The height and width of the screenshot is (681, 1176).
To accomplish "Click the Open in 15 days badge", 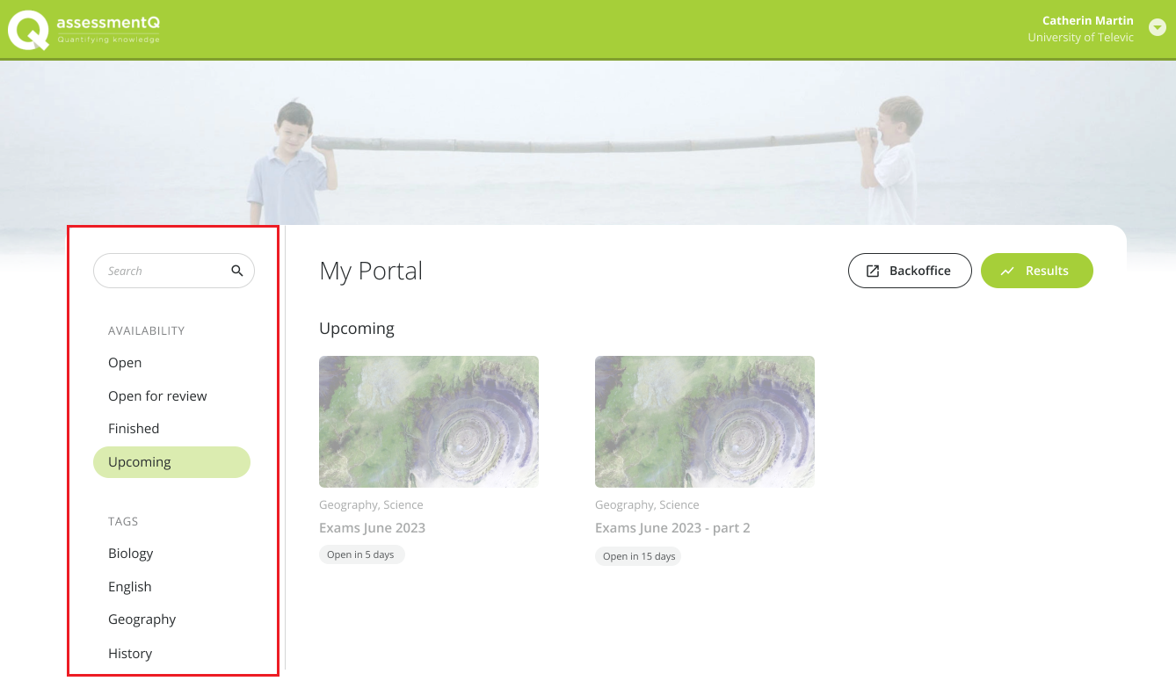I will [x=638, y=556].
